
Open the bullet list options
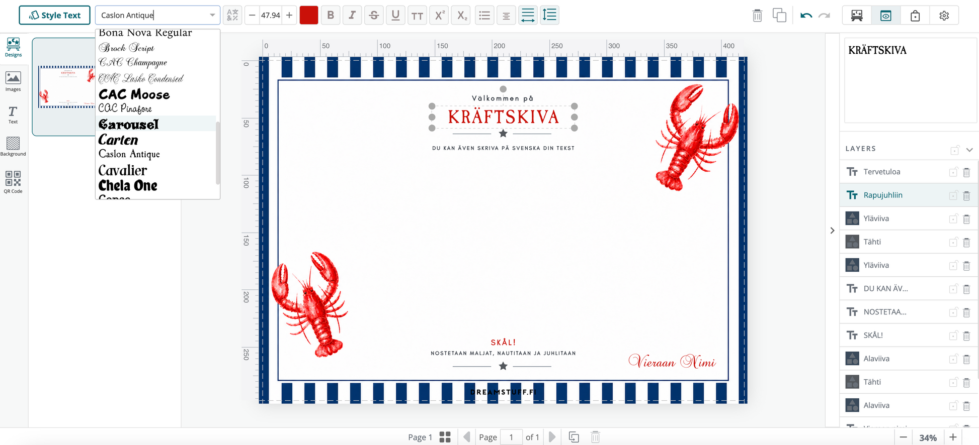coord(484,15)
